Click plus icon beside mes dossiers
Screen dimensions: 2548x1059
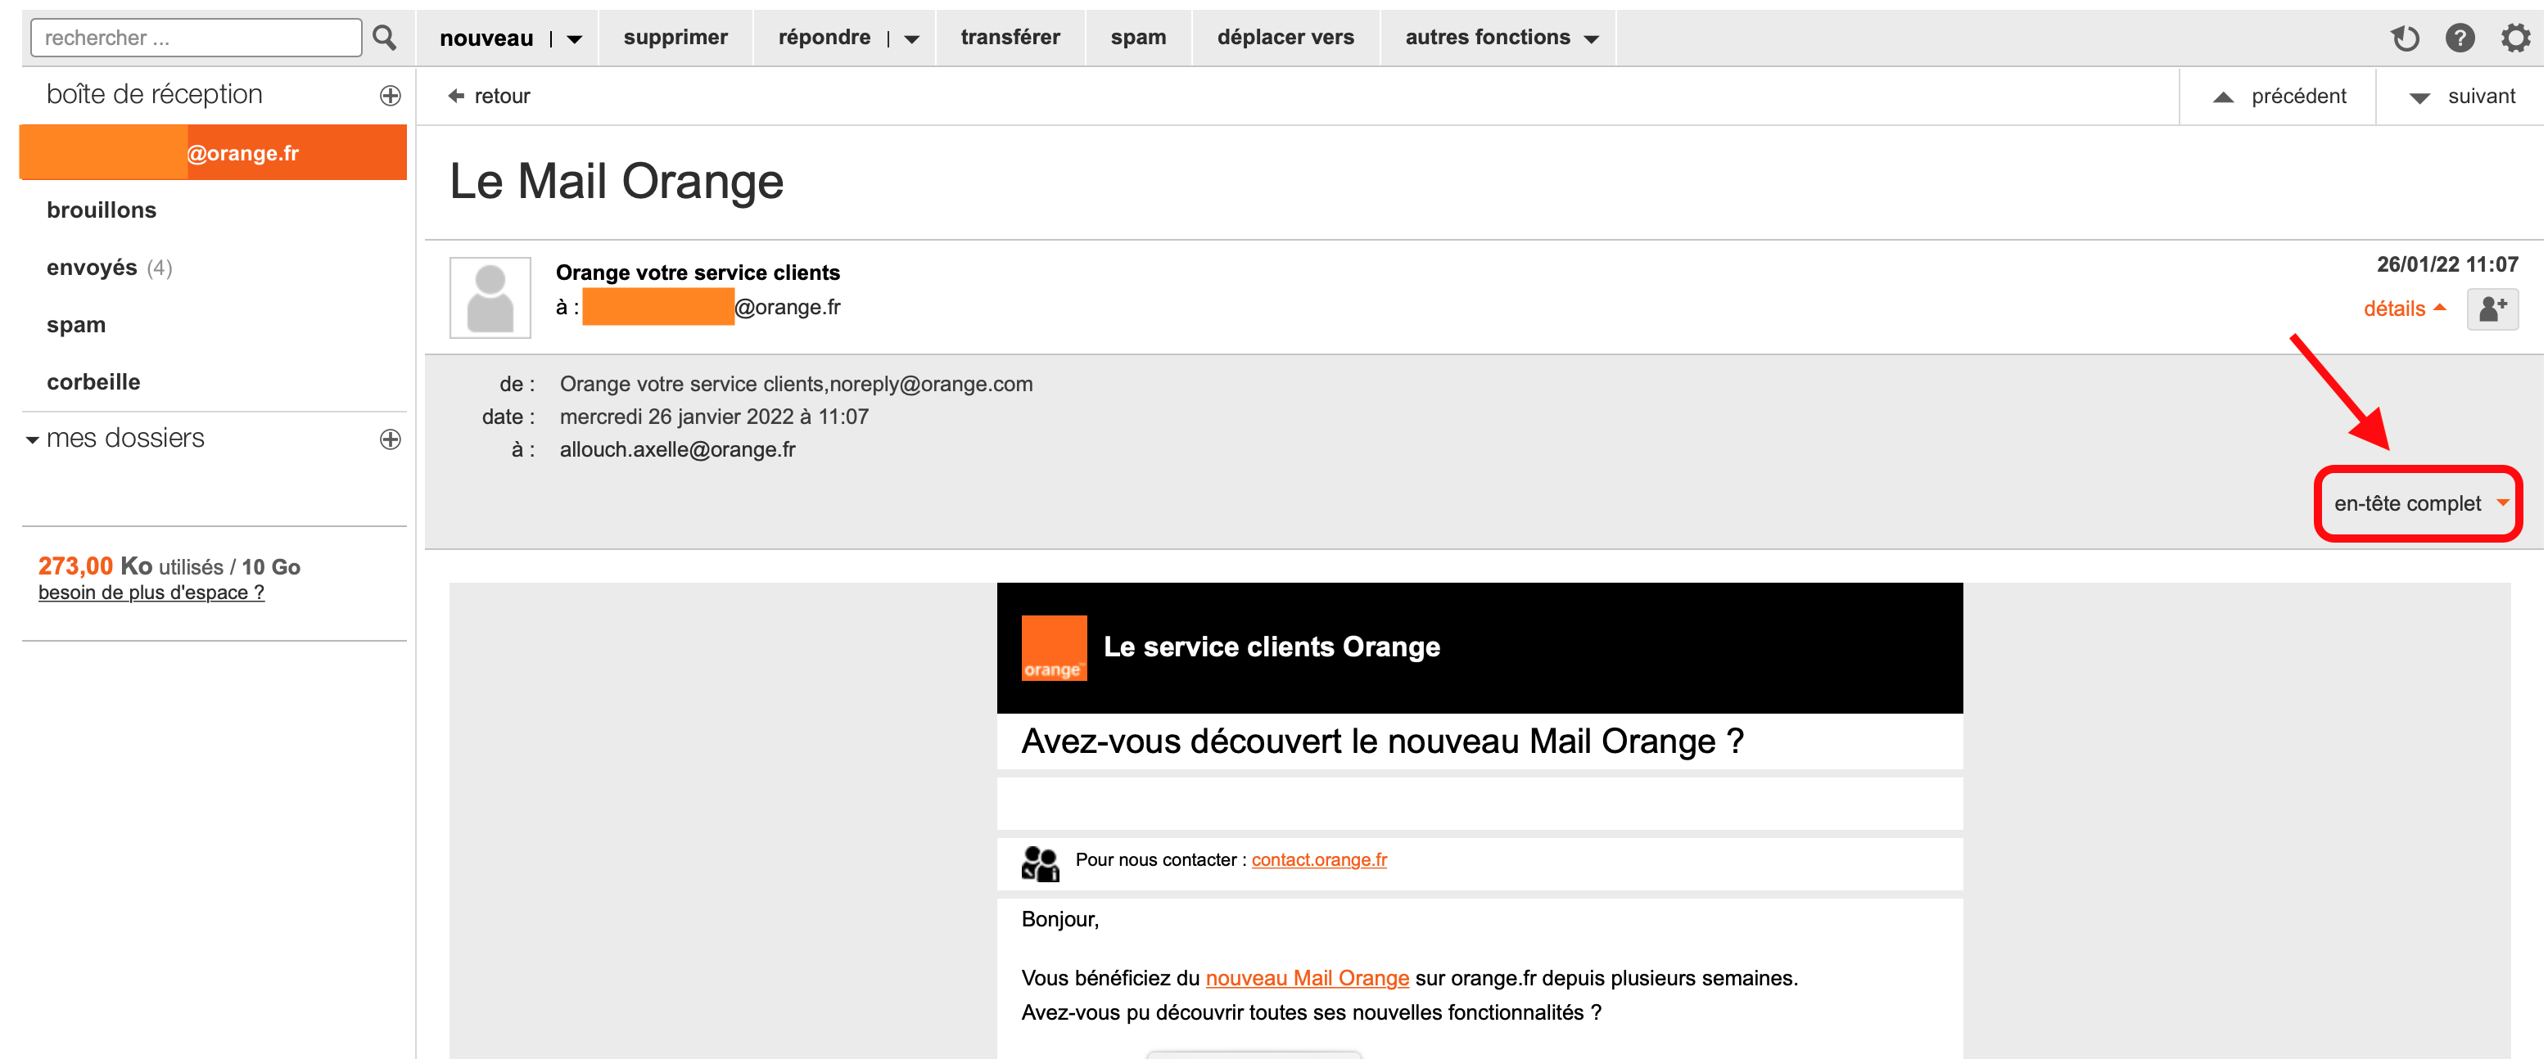391,439
